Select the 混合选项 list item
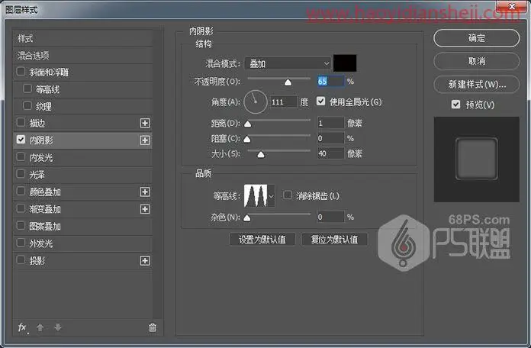Image resolution: width=531 pixels, height=348 pixels. click(x=82, y=55)
